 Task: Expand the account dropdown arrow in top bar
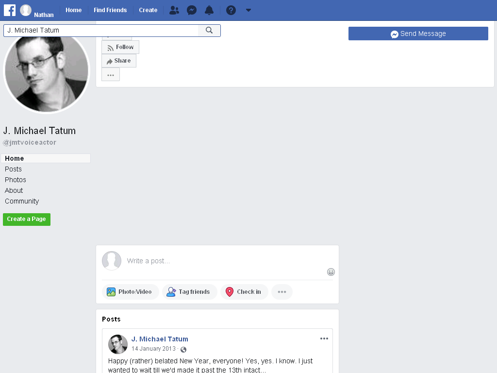[248, 11]
